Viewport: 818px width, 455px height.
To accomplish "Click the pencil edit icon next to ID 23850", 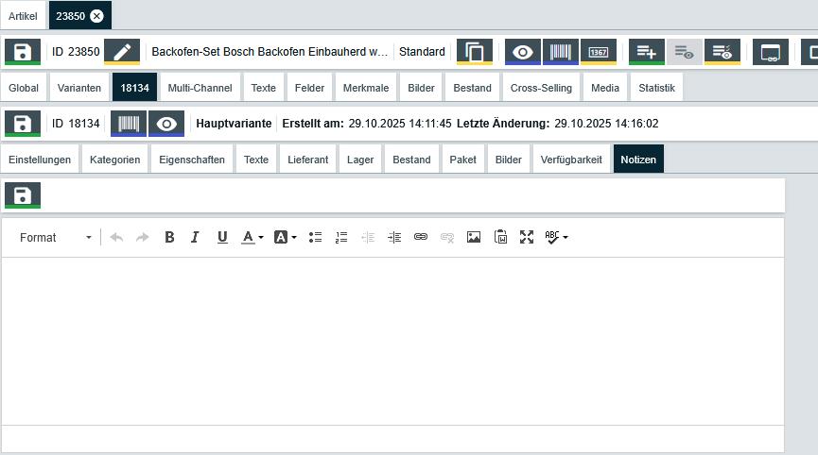I will pyautogui.click(x=122, y=52).
